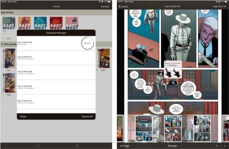The height and width of the screenshot is (149, 229).
Task: Tap the back chevron beside Library
Action: coord(120,6)
